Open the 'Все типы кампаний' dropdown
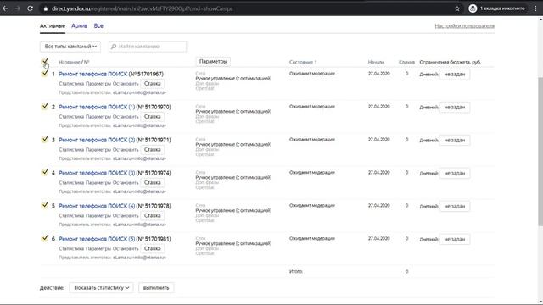The height and width of the screenshot is (305, 543). [x=70, y=47]
